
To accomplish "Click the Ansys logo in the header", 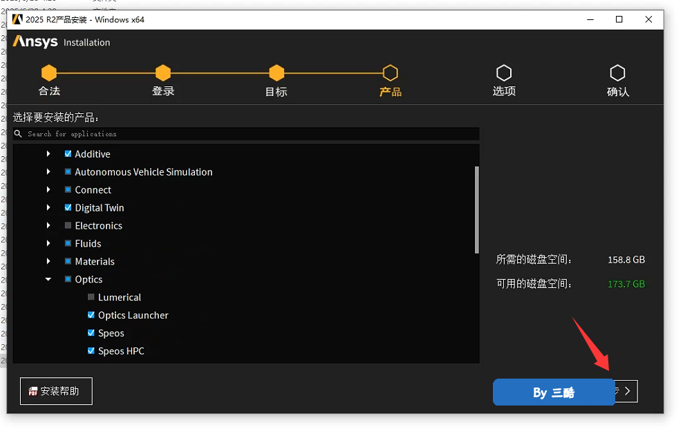I will coord(35,41).
